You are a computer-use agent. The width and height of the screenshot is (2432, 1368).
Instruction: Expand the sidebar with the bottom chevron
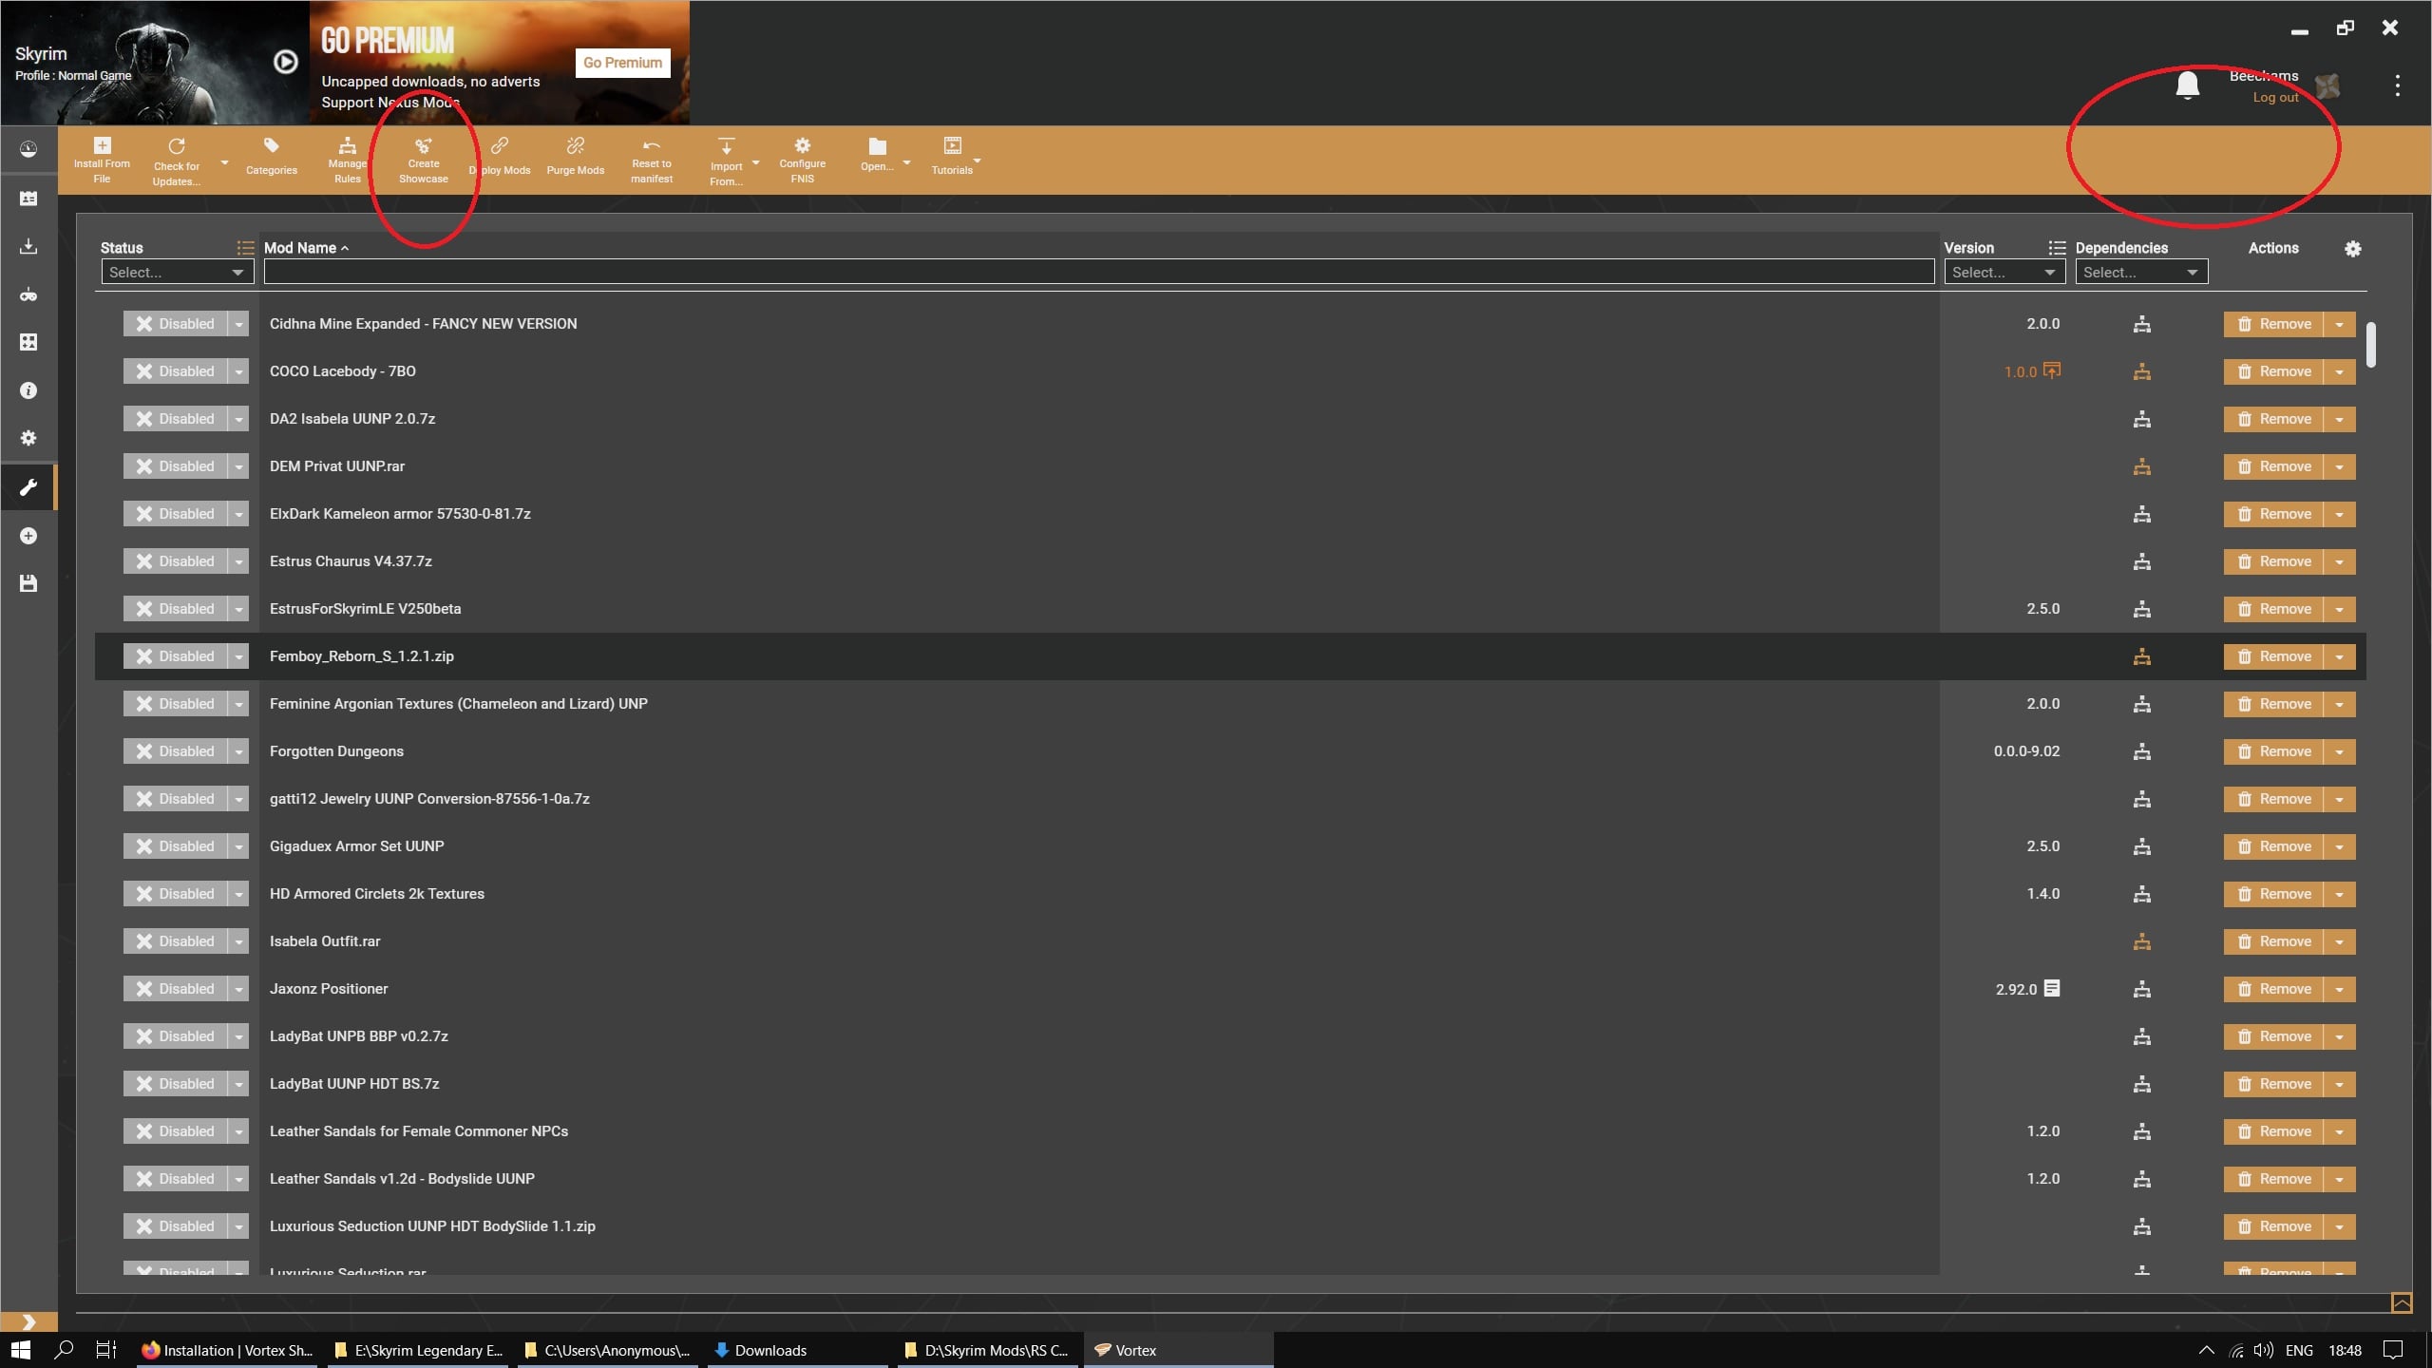tap(28, 1321)
